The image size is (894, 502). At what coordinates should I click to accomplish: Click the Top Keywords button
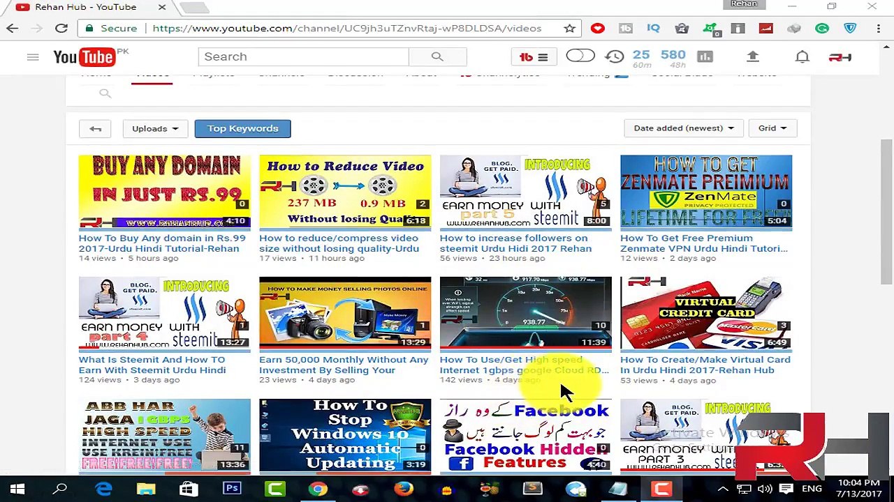[x=242, y=128]
